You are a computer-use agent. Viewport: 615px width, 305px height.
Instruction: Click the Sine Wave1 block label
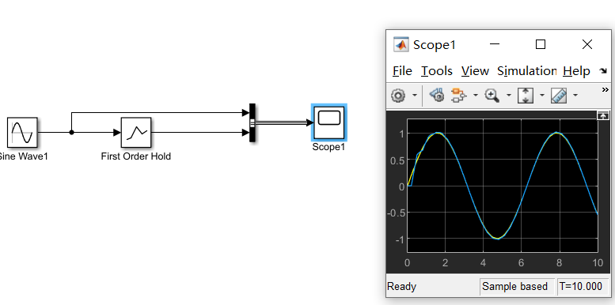point(23,156)
